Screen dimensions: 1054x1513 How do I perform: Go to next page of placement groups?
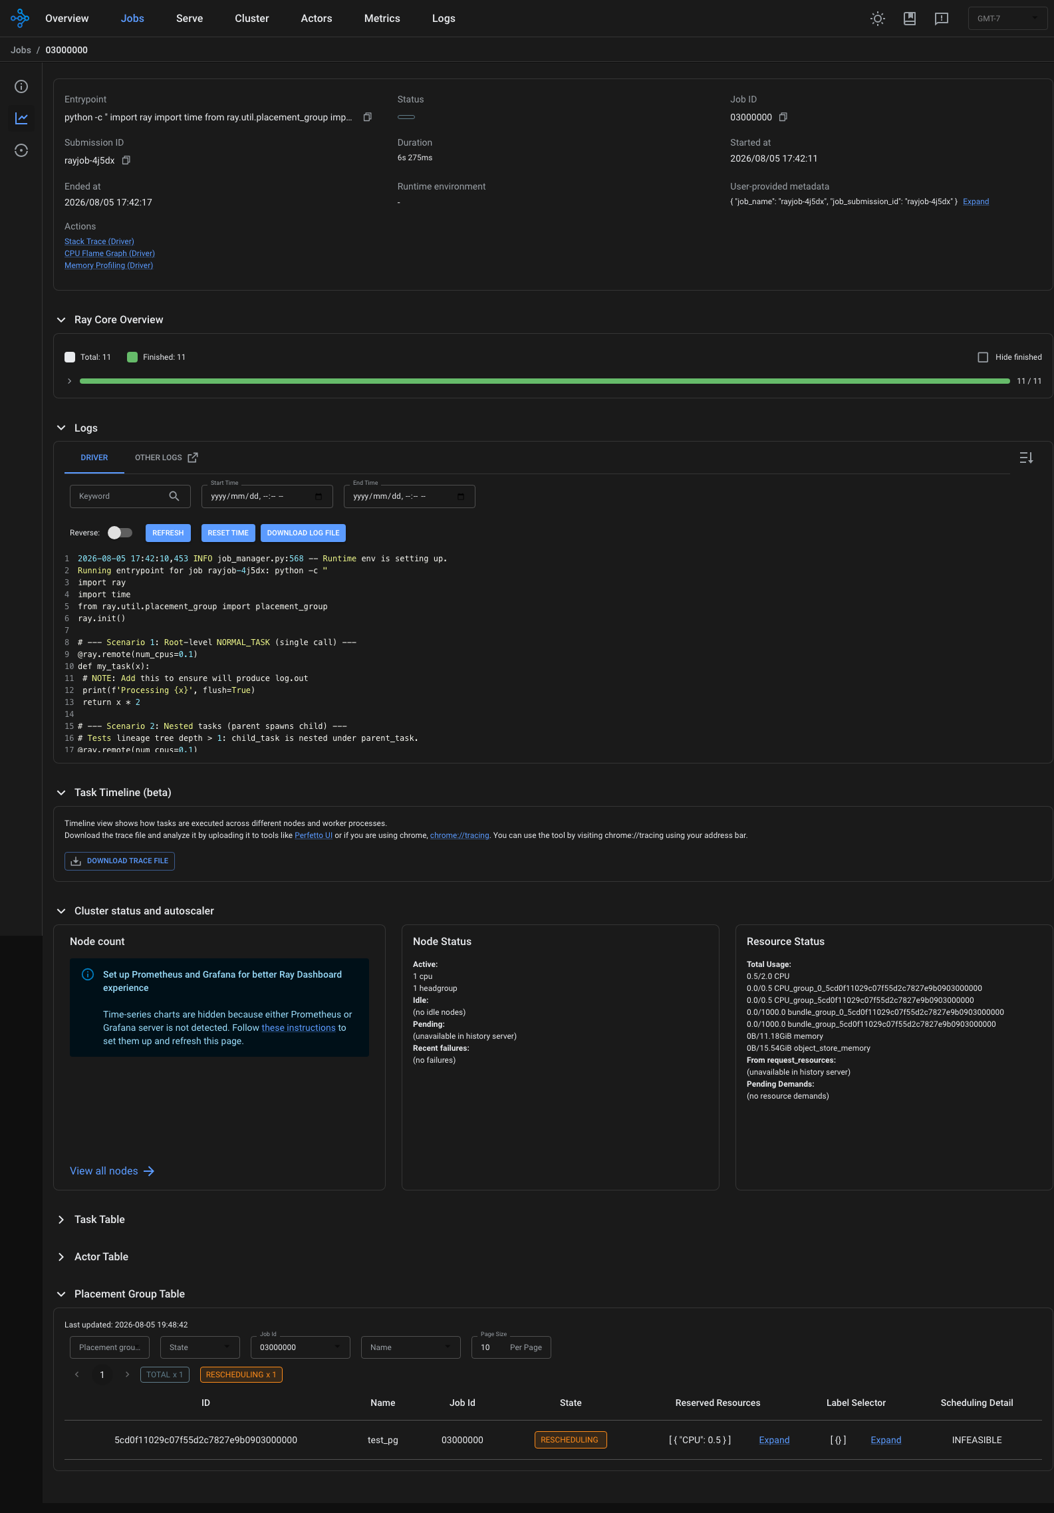127,1374
